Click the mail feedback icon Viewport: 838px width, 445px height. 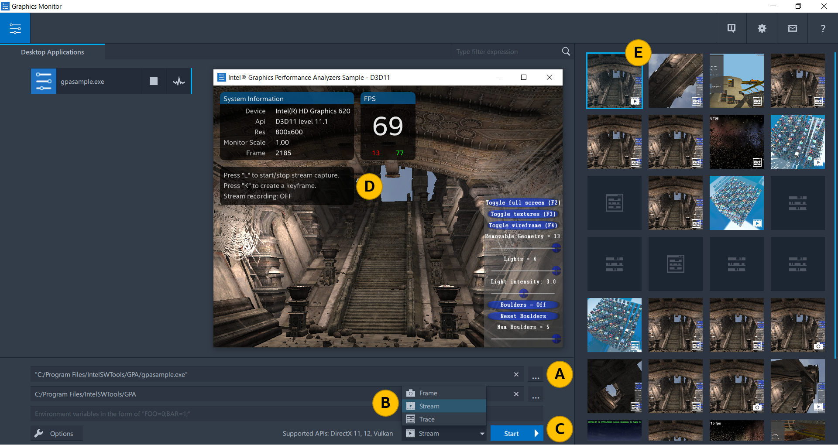point(792,28)
